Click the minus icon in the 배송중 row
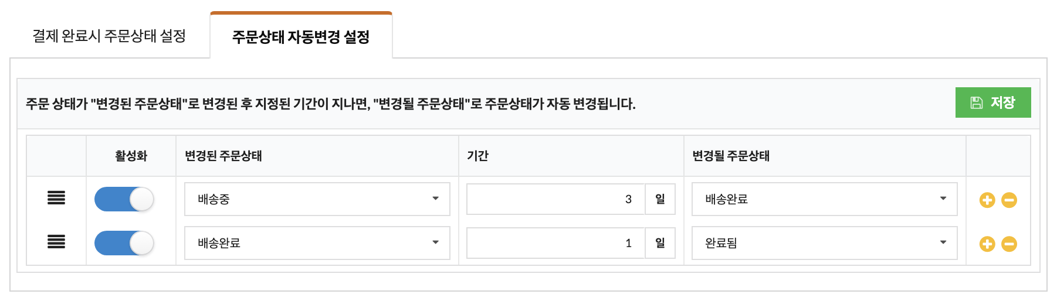1057x301 pixels. [1009, 200]
